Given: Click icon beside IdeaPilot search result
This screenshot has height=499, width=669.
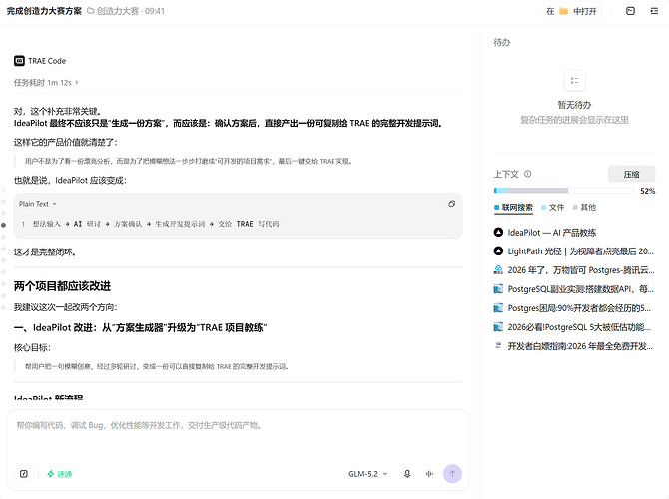Looking at the screenshot, I should pyautogui.click(x=498, y=232).
